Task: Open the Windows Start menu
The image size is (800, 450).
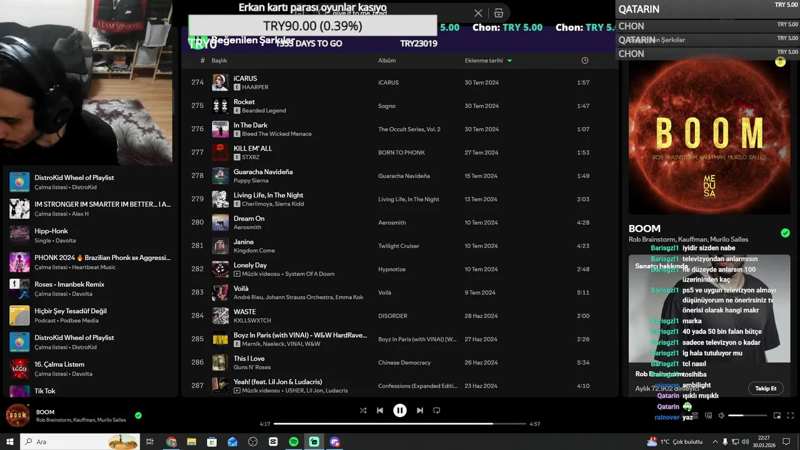Action: click(10, 442)
